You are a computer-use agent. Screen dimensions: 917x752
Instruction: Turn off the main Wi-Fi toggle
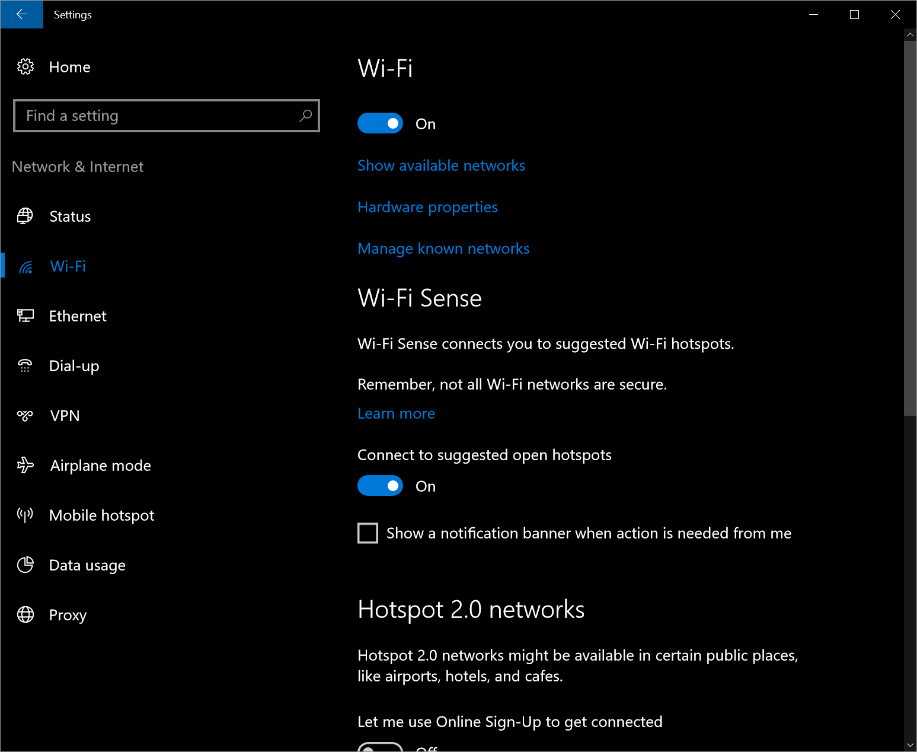380,123
